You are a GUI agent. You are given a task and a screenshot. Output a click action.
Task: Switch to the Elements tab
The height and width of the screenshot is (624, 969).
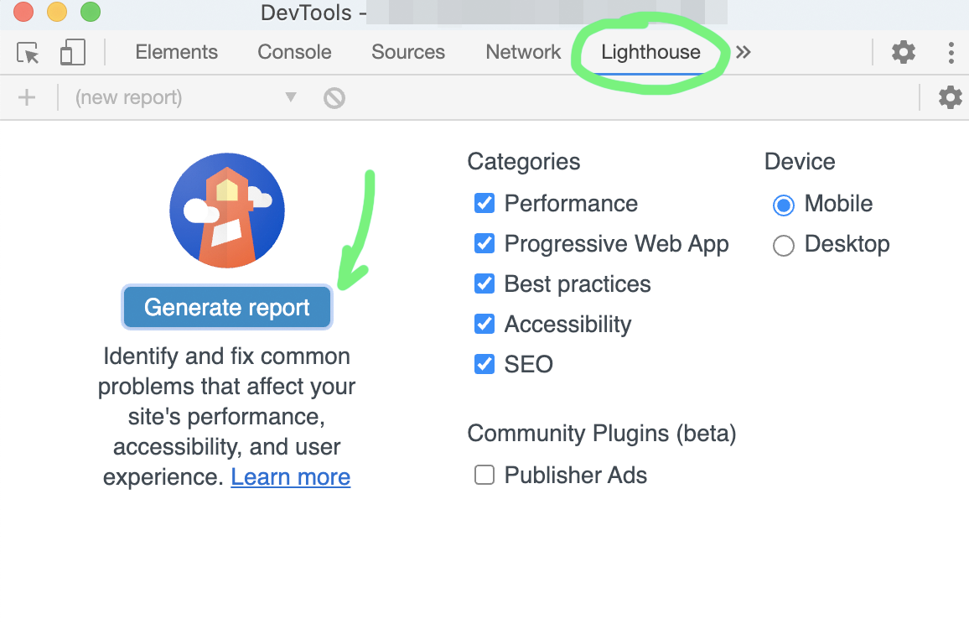click(176, 52)
